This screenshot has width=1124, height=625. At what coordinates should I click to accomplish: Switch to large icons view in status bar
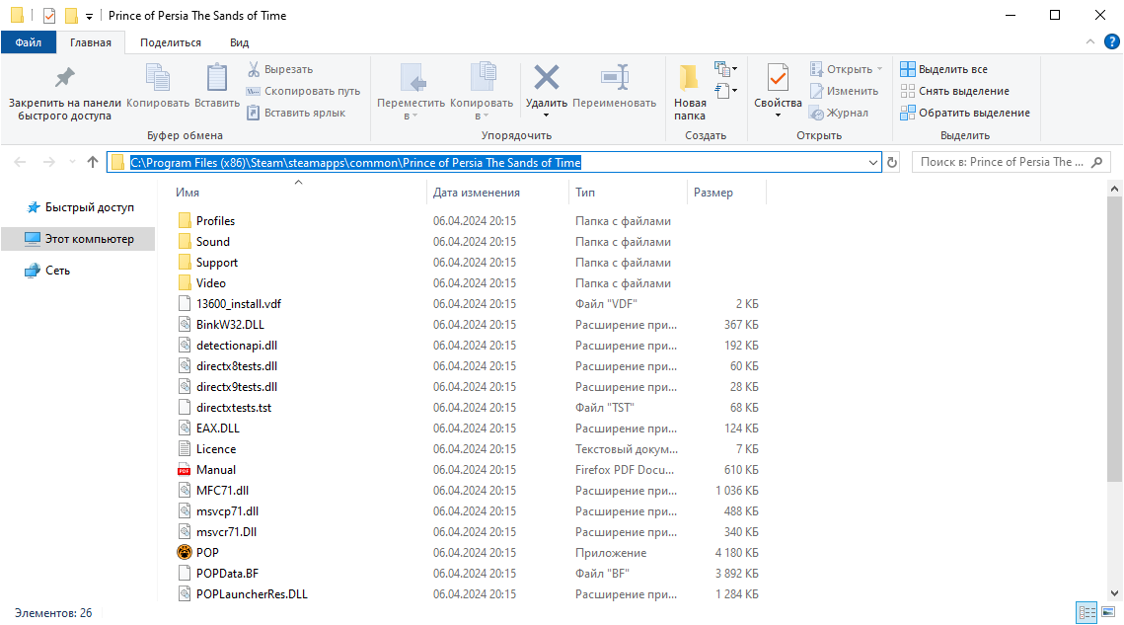[x=1109, y=613]
